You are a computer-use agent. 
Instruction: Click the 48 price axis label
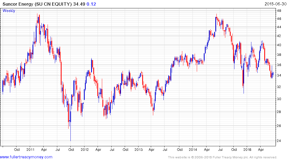pyautogui.click(x=279, y=11)
